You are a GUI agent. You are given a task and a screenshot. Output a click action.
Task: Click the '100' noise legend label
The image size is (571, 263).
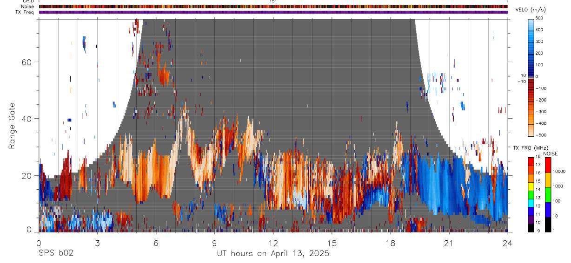(557, 201)
